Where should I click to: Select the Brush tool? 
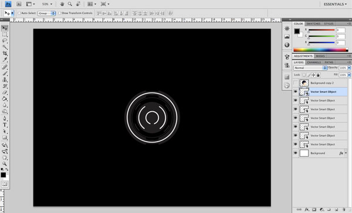(x=5, y=73)
